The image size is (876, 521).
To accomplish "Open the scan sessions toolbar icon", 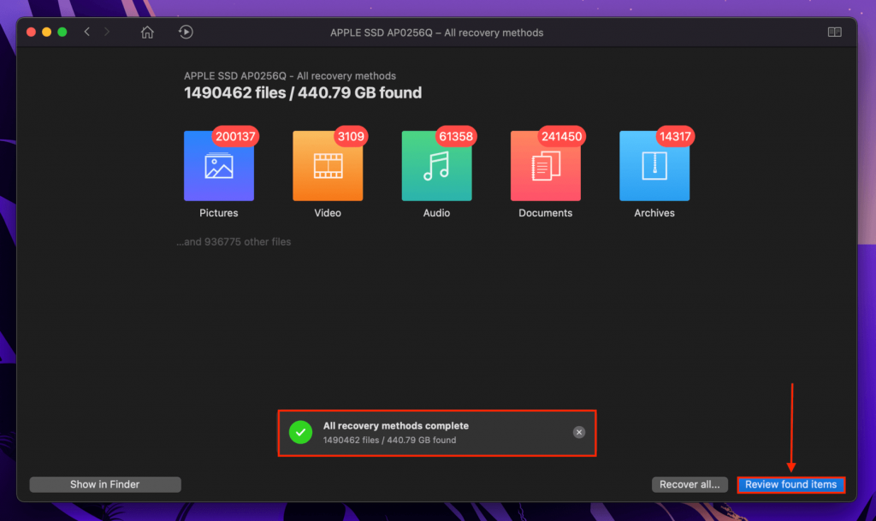I will (186, 32).
